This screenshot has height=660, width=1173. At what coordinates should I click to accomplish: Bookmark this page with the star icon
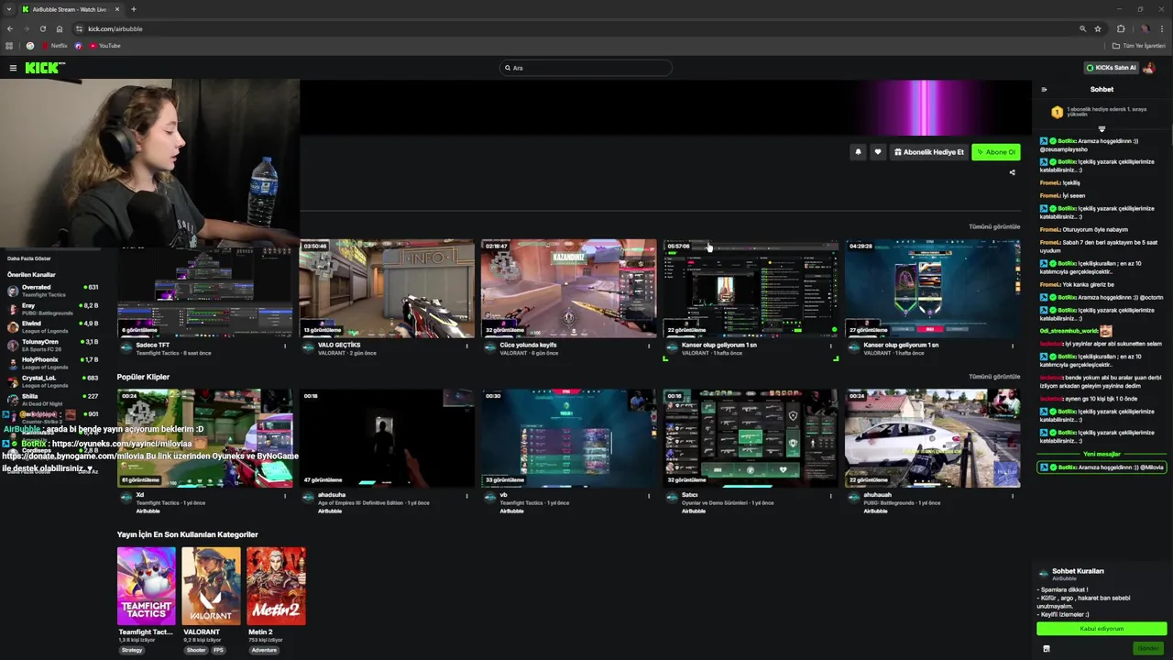[1098, 28]
